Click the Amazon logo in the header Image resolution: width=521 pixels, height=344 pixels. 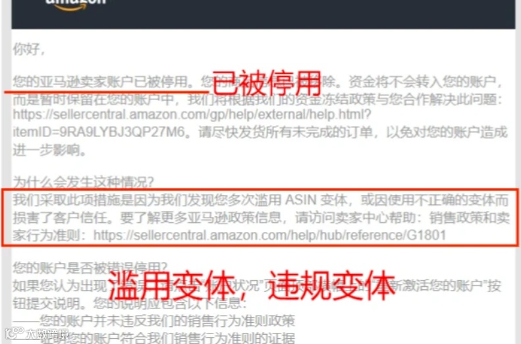coord(76,4)
